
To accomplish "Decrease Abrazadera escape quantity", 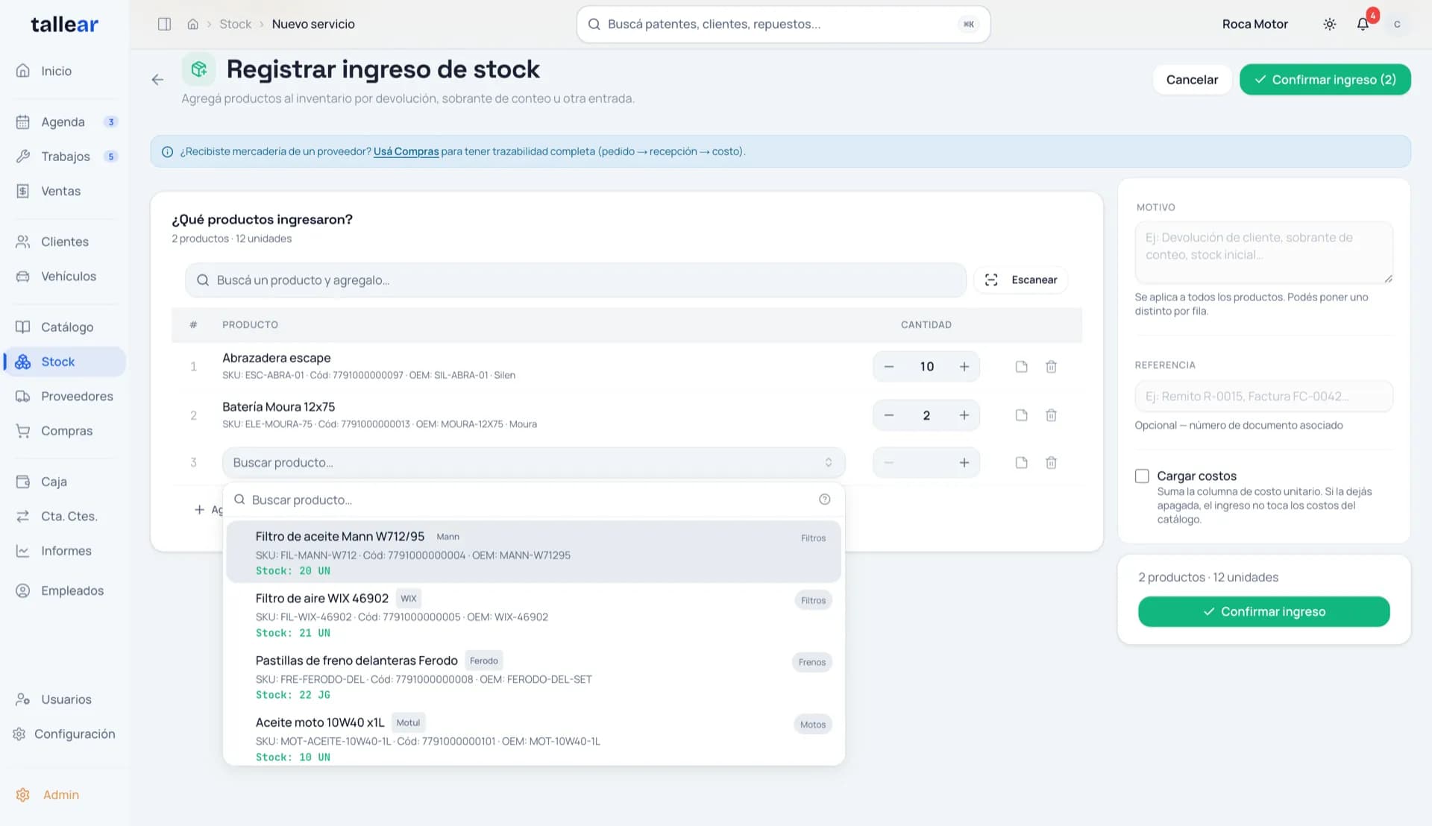I will pyautogui.click(x=889, y=367).
